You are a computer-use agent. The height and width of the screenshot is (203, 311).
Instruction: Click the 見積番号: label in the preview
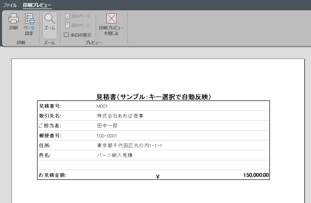tap(50, 106)
